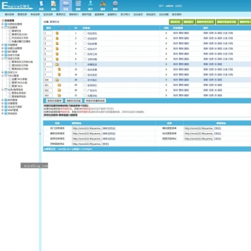Collapse the 栏目管理 tree node
This screenshot has height=251, width=251.
pyautogui.click(x=3, y=27)
